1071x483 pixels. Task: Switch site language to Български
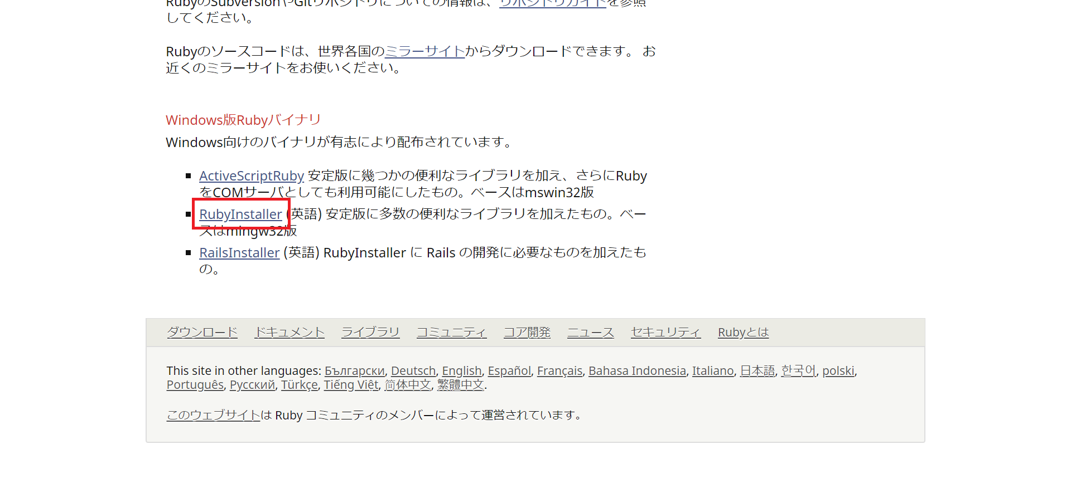(355, 371)
